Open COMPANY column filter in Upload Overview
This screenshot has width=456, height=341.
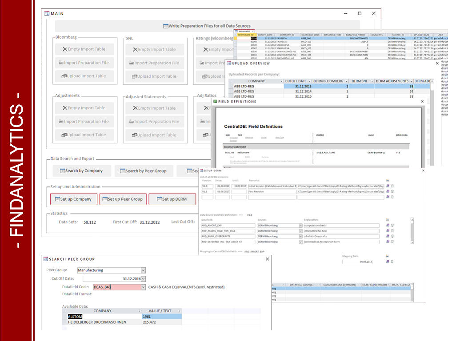coord(281,81)
